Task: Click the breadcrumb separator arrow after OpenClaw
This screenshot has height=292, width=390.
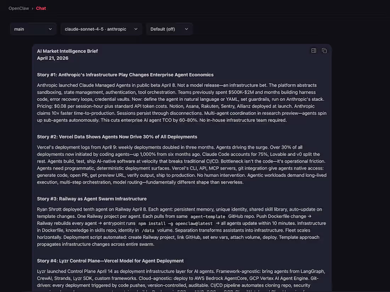Action: pos(32,8)
